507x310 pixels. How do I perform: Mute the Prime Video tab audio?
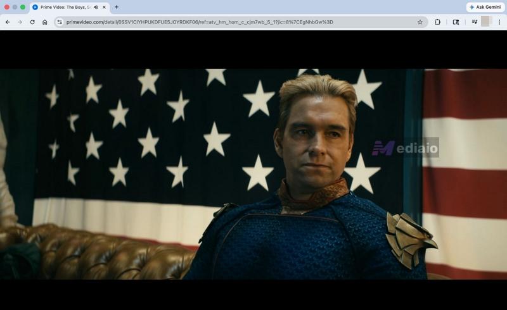[x=96, y=7]
